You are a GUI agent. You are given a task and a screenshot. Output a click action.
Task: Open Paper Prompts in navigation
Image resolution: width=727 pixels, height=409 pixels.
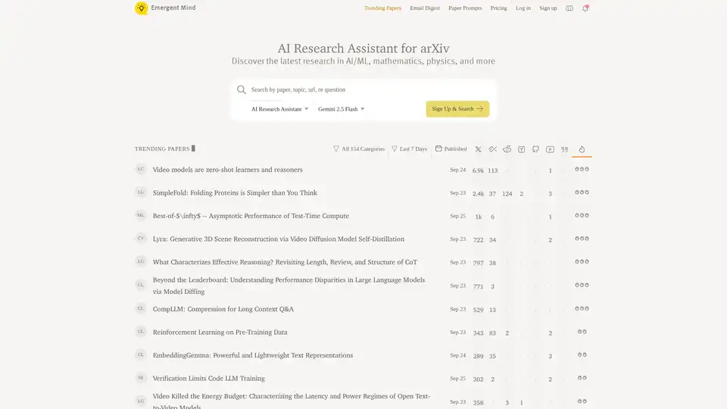[465, 8]
